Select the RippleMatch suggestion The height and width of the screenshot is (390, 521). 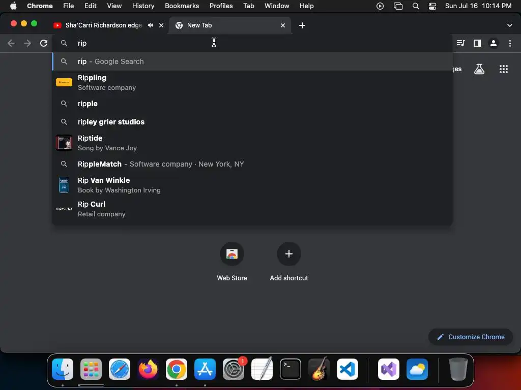coord(252,164)
